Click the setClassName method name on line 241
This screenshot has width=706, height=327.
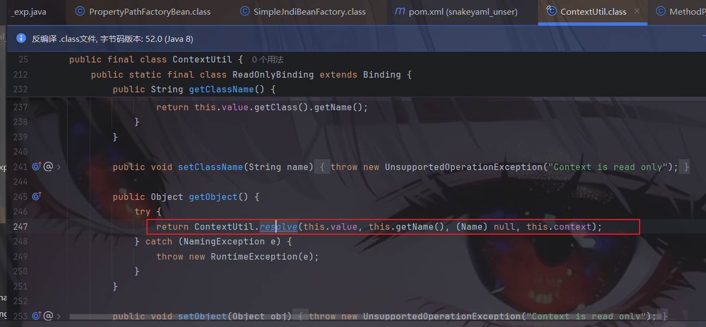tap(211, 167)
